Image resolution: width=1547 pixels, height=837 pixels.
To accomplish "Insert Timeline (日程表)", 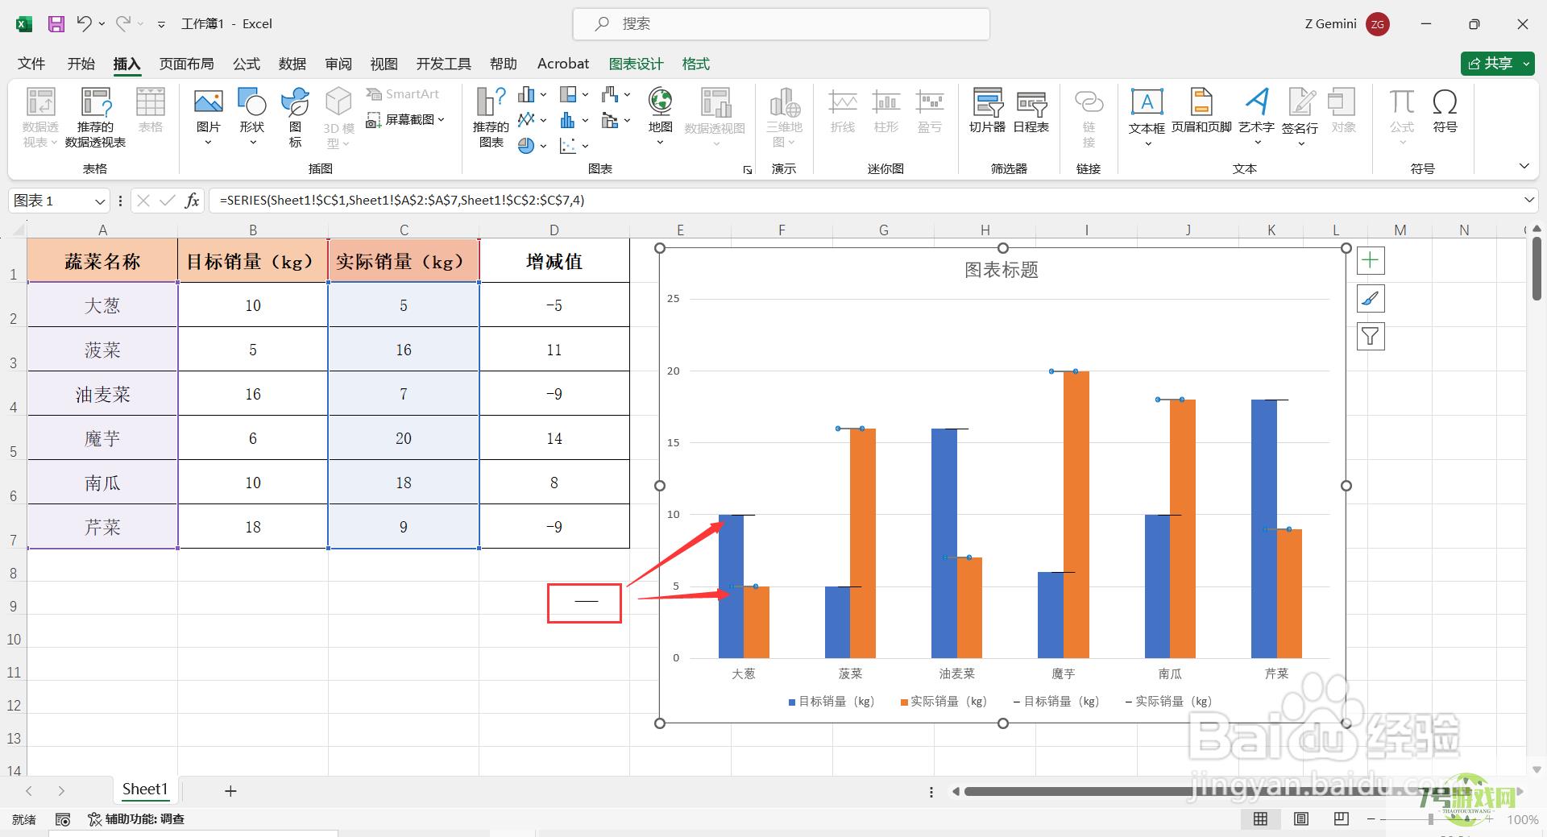I will coord(1031,110).
